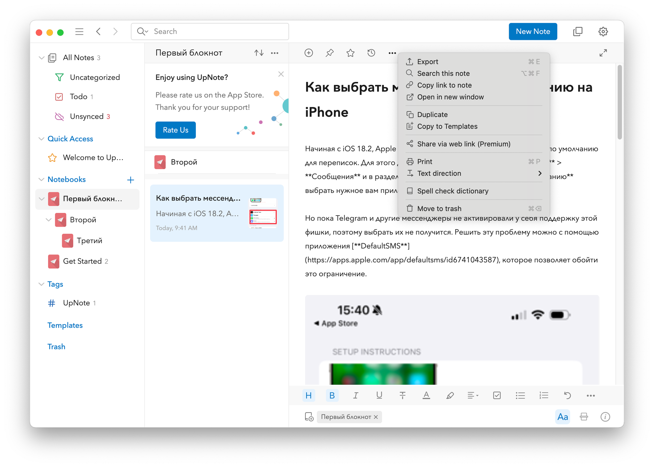The height and width of the screenshot is (467, 654).
Task: Toggle bold formatting
Action: (x=332, y=395)
